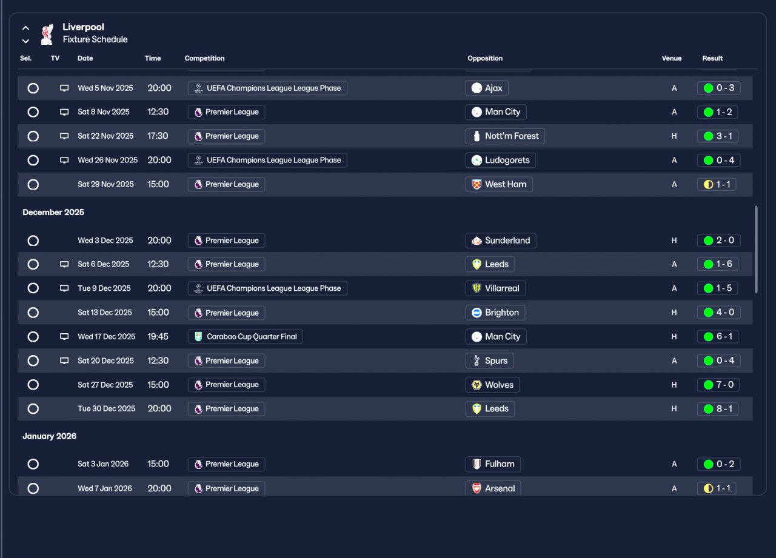Screen dimensions: 776x558
Task: Click the TV icon for Ajax fixture
Action: [x=64, y=88]
